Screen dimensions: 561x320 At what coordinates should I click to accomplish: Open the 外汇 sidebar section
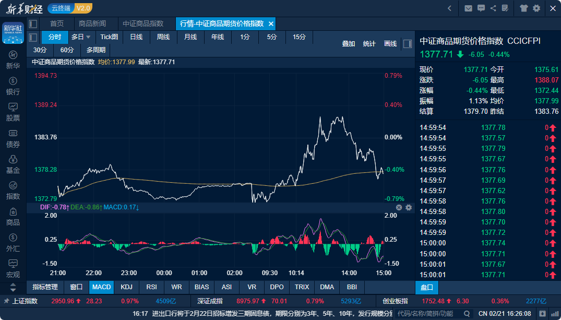[x=13, y=243]
